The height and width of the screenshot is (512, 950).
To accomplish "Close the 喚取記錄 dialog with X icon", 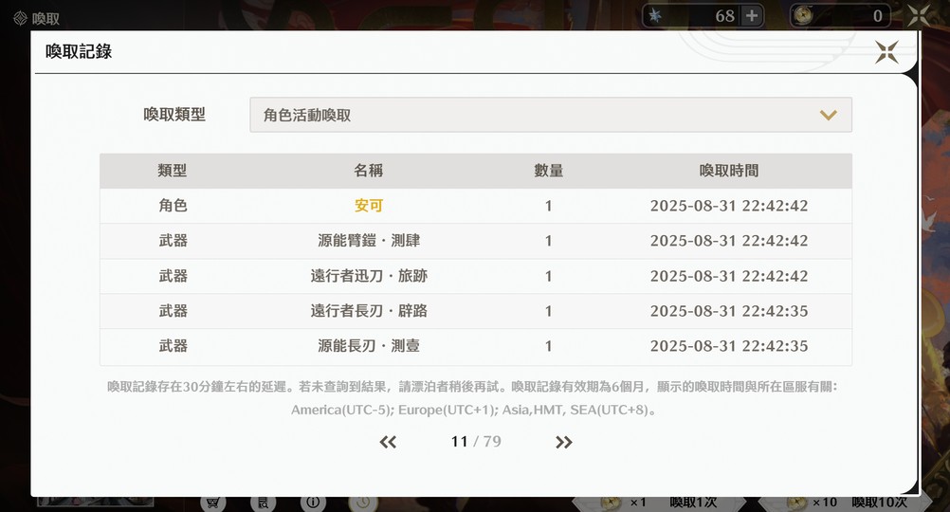I will 886,52.
